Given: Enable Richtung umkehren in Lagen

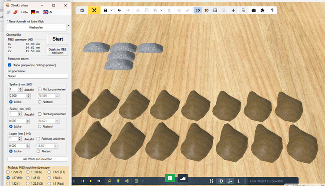Looking at the screenshot, I should pos(38,139).
